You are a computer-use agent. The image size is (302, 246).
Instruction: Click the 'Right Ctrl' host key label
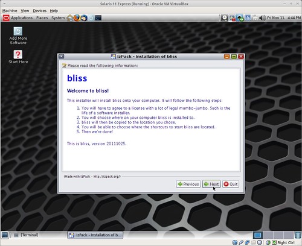(286, 242)
